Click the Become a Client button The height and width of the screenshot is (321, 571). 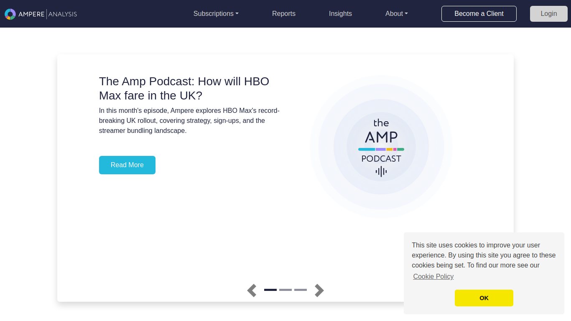[x=479, y=14]
